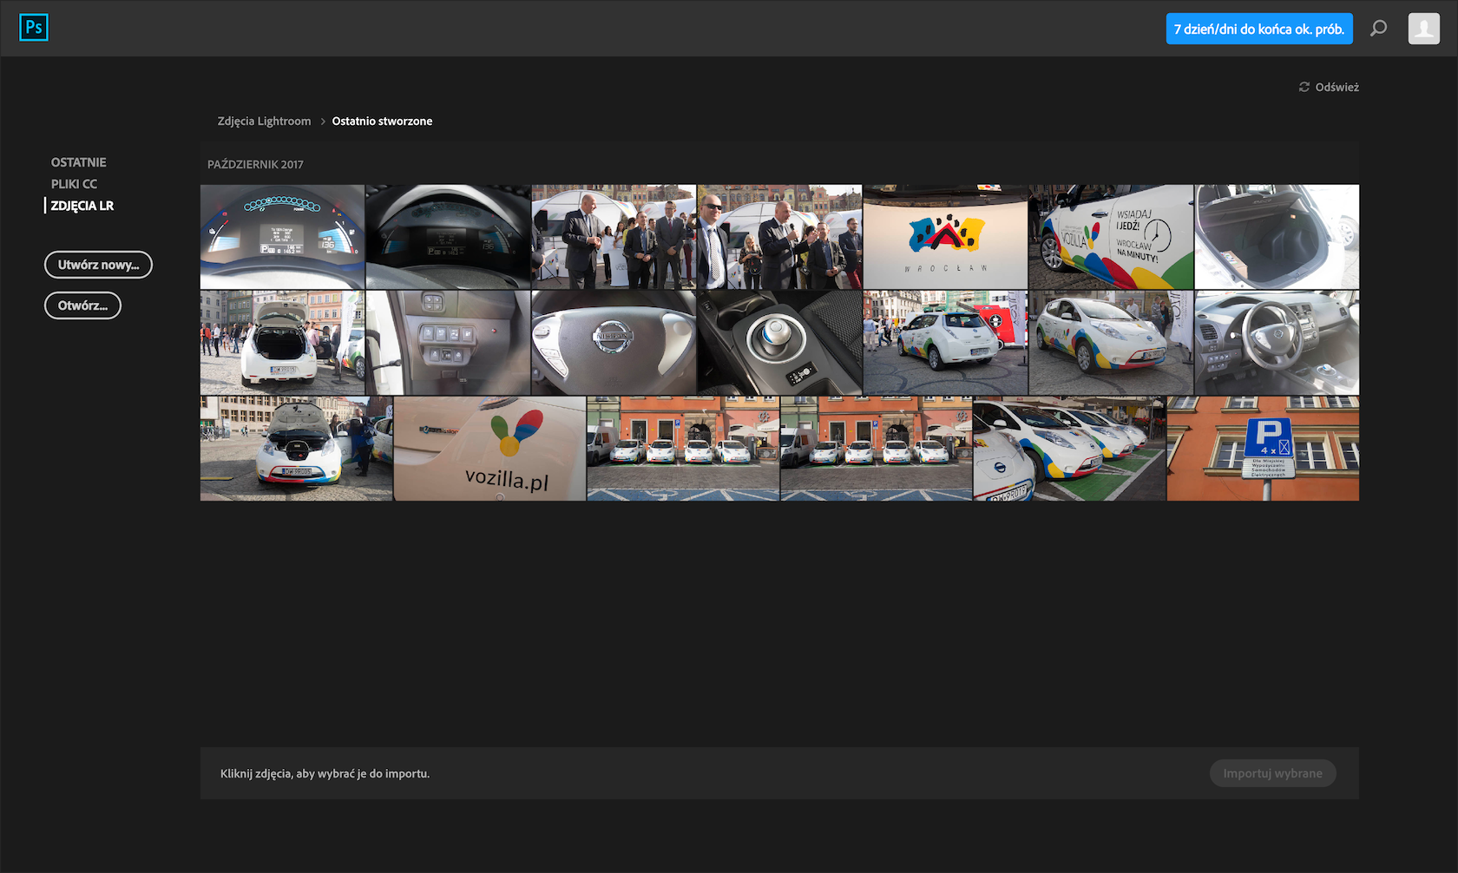Select the photo of car with raised tailgate
The width and height of the screenshot is (1458, 873).
tap(282, 343)
